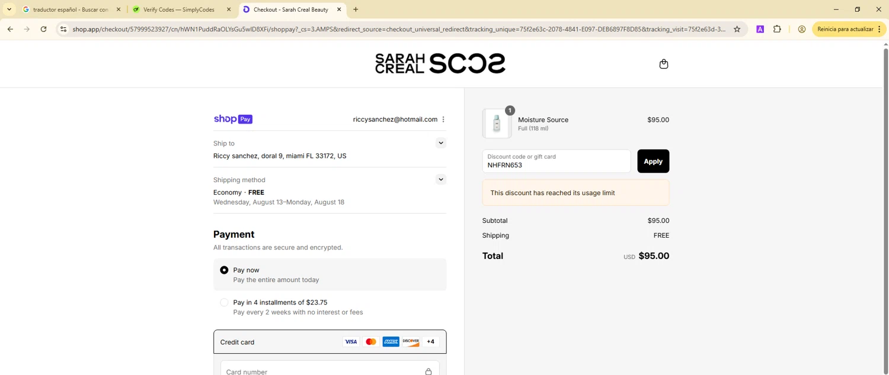Click the Shop Pay logo
Image resolution: width=889 pixels, height=375 pixels.
pos(233,119)
